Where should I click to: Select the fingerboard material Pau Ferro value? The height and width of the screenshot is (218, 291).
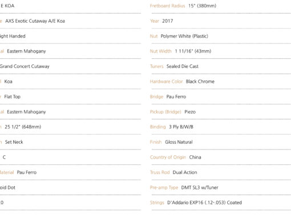click(27, 172)
